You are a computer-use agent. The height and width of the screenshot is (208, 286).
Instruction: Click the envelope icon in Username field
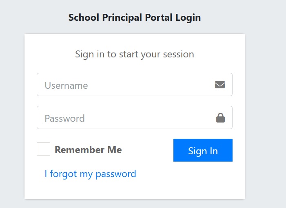pos(220,85)
